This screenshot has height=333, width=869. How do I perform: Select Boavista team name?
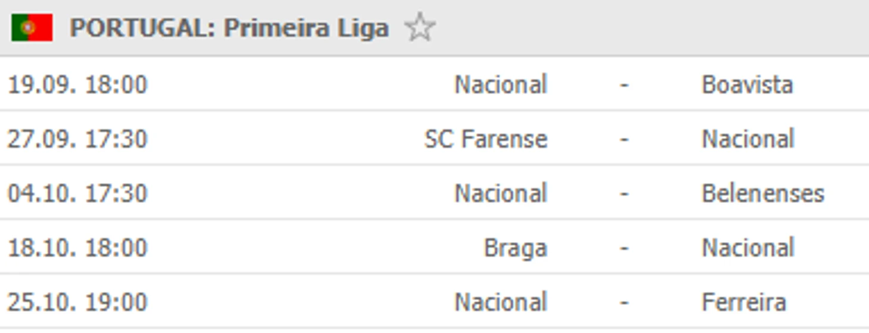point(747,84)
